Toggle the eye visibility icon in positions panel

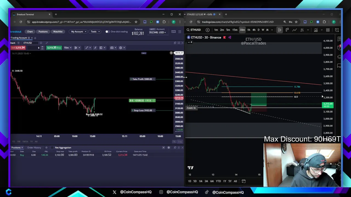click(169, 148)
